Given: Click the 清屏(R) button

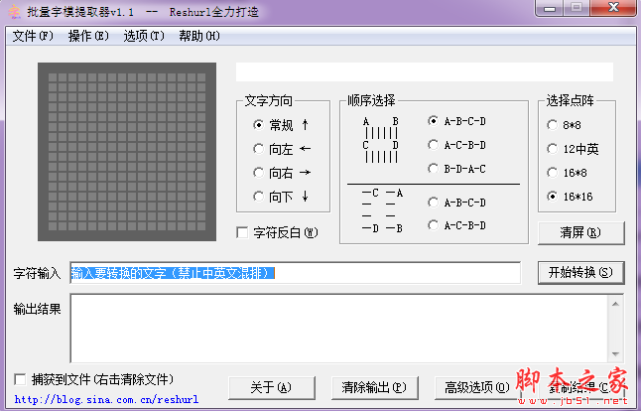Looking at the screenshot, I should 580,232.
